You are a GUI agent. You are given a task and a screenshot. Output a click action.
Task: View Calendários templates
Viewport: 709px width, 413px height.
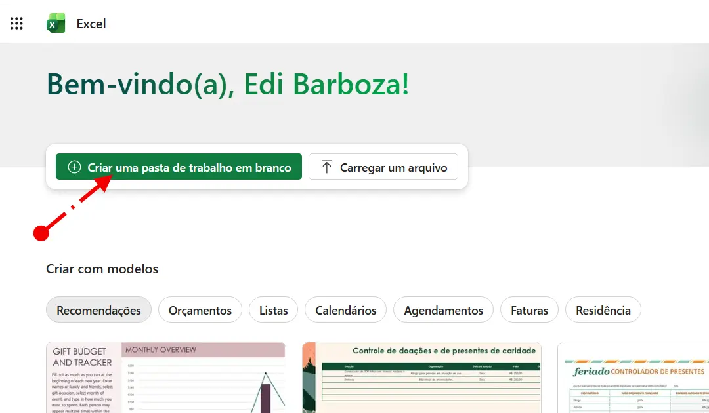[x=345, y=309]
